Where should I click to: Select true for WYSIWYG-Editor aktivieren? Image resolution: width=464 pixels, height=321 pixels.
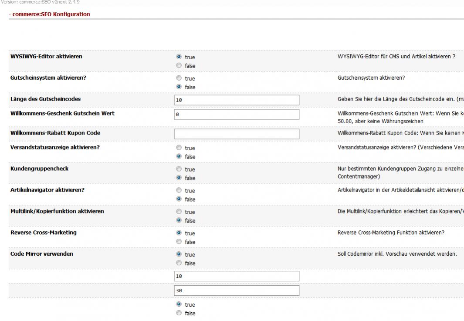(179, 57)
